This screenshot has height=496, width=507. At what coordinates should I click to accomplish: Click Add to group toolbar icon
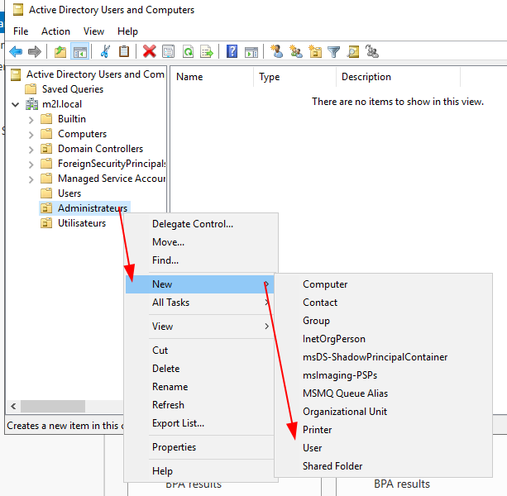[372, 51]
